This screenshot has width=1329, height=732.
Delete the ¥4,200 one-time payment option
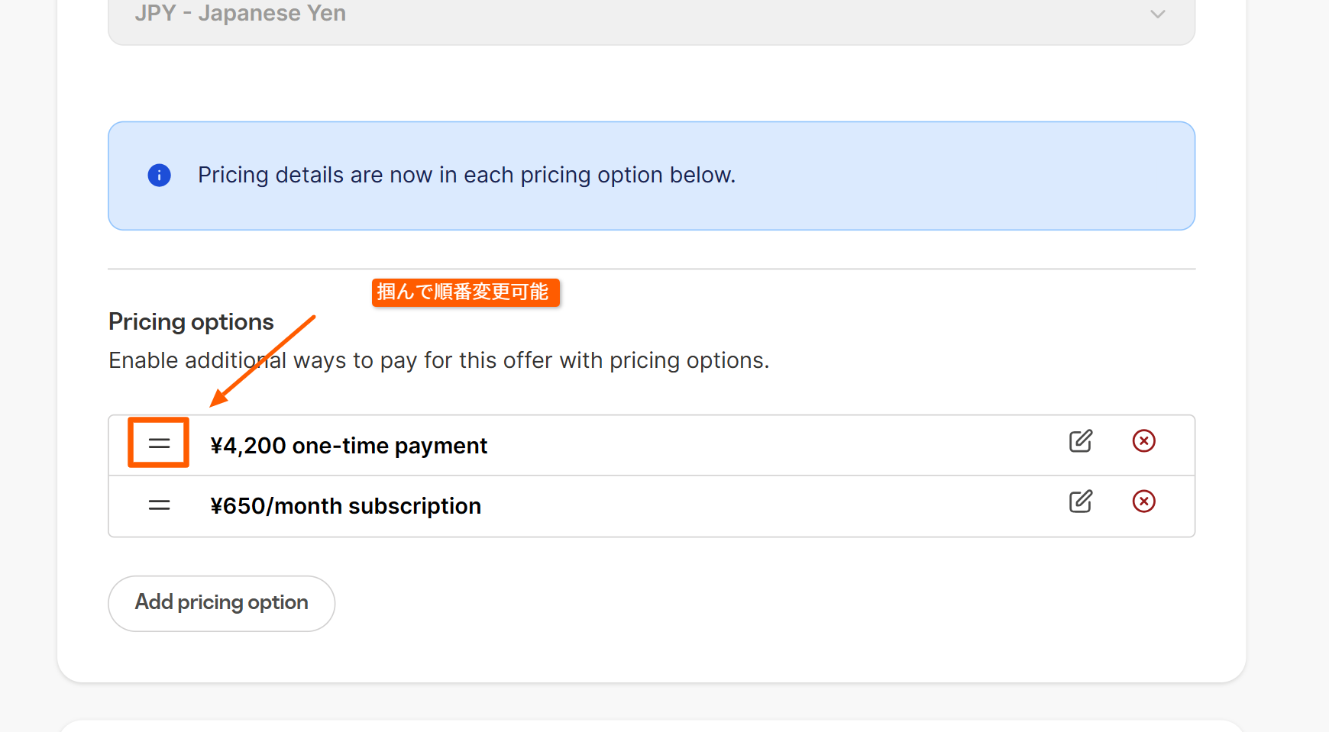(x=1143, y=441)
